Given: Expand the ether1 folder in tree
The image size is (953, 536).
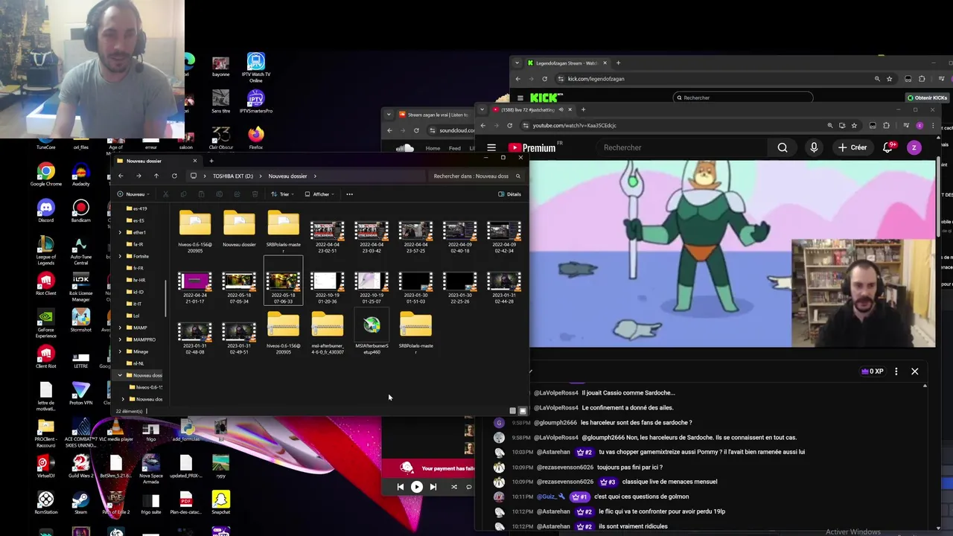Looking at the screenshot, I should coord(120,232).
